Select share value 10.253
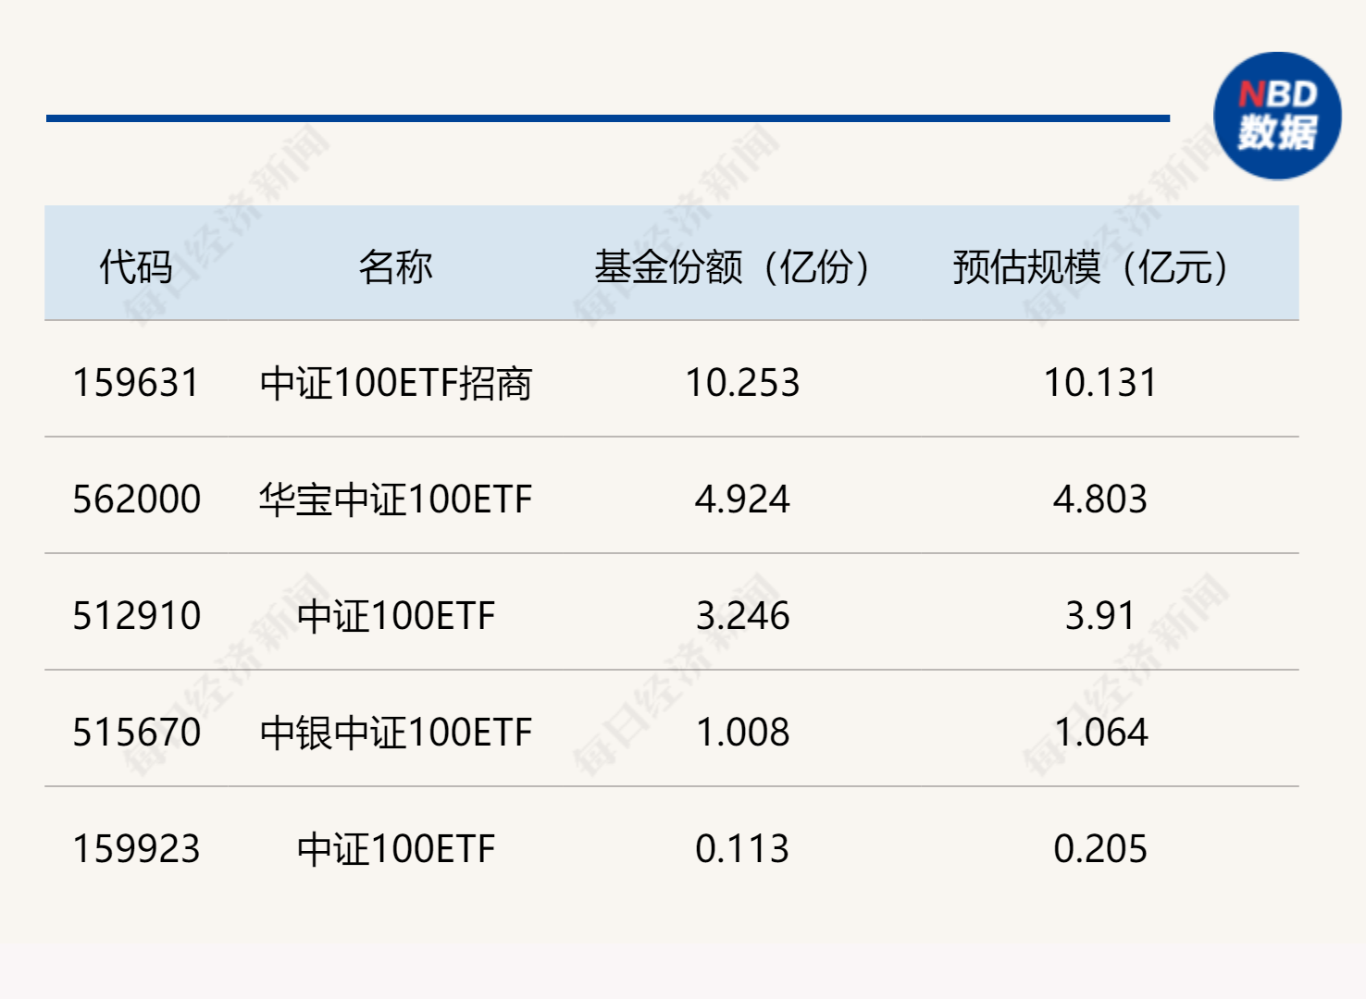 742,383
